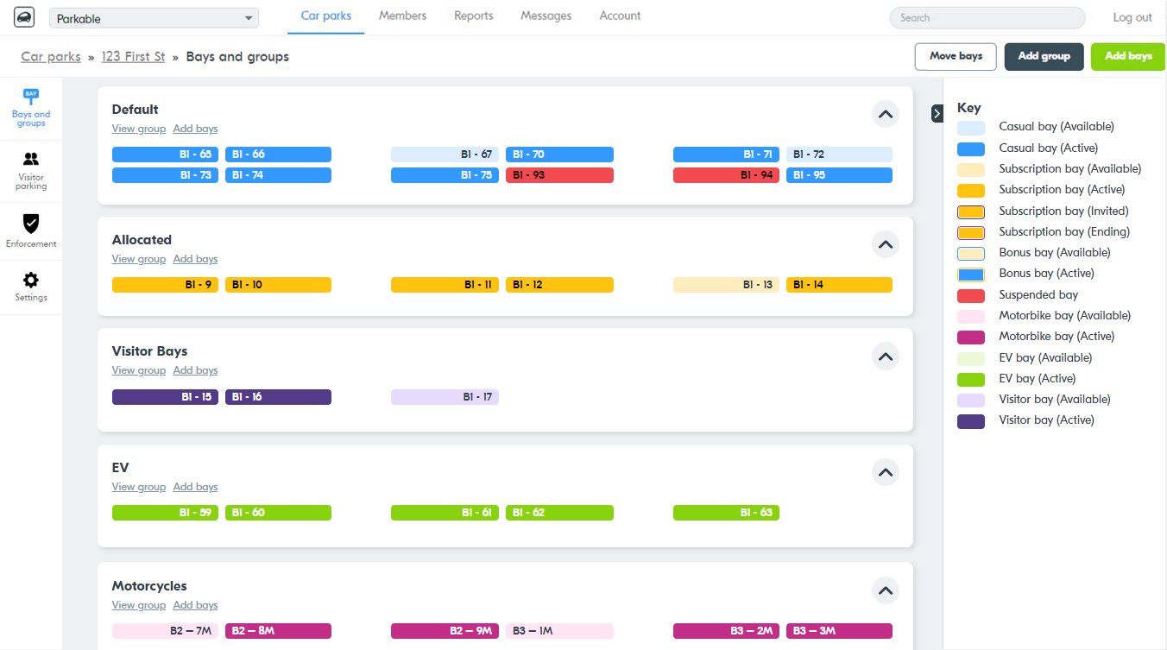This screenshot has width=1167, height=650.
Task: Click the Parkable car logo icon
Action: point(24,17)
